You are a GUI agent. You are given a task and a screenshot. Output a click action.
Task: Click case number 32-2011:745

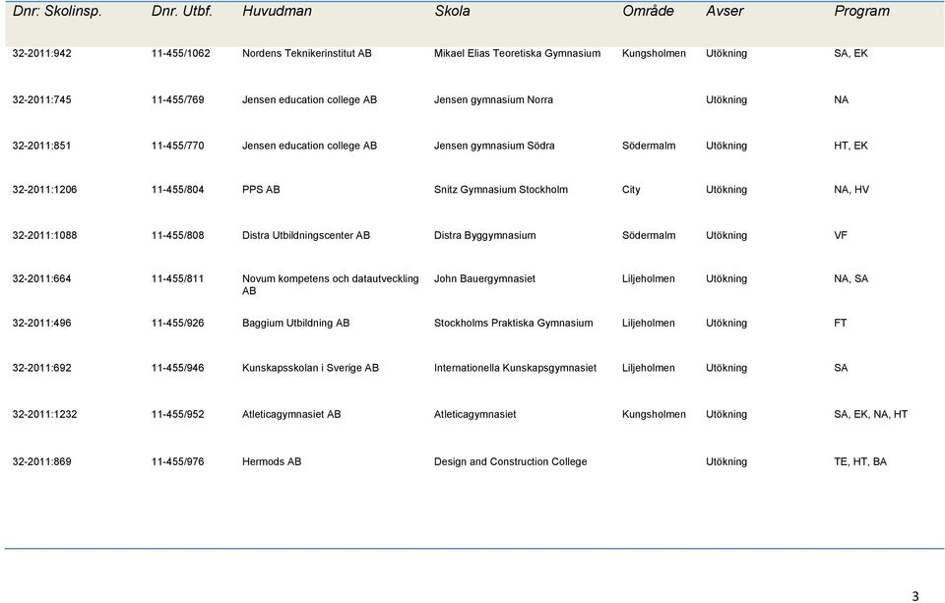tap(41, 100)
